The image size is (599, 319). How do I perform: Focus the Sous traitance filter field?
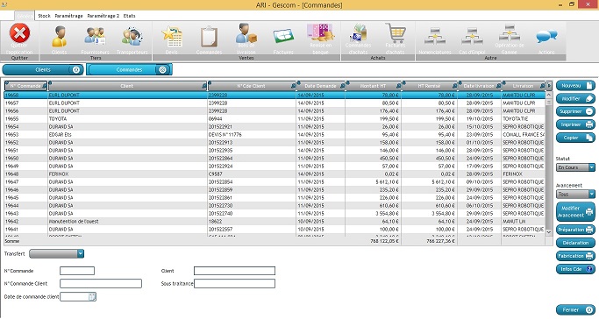[x=234, y=284]
